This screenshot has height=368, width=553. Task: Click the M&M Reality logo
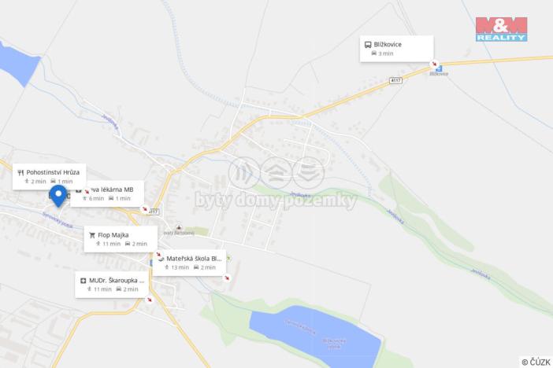click(501, 30)
